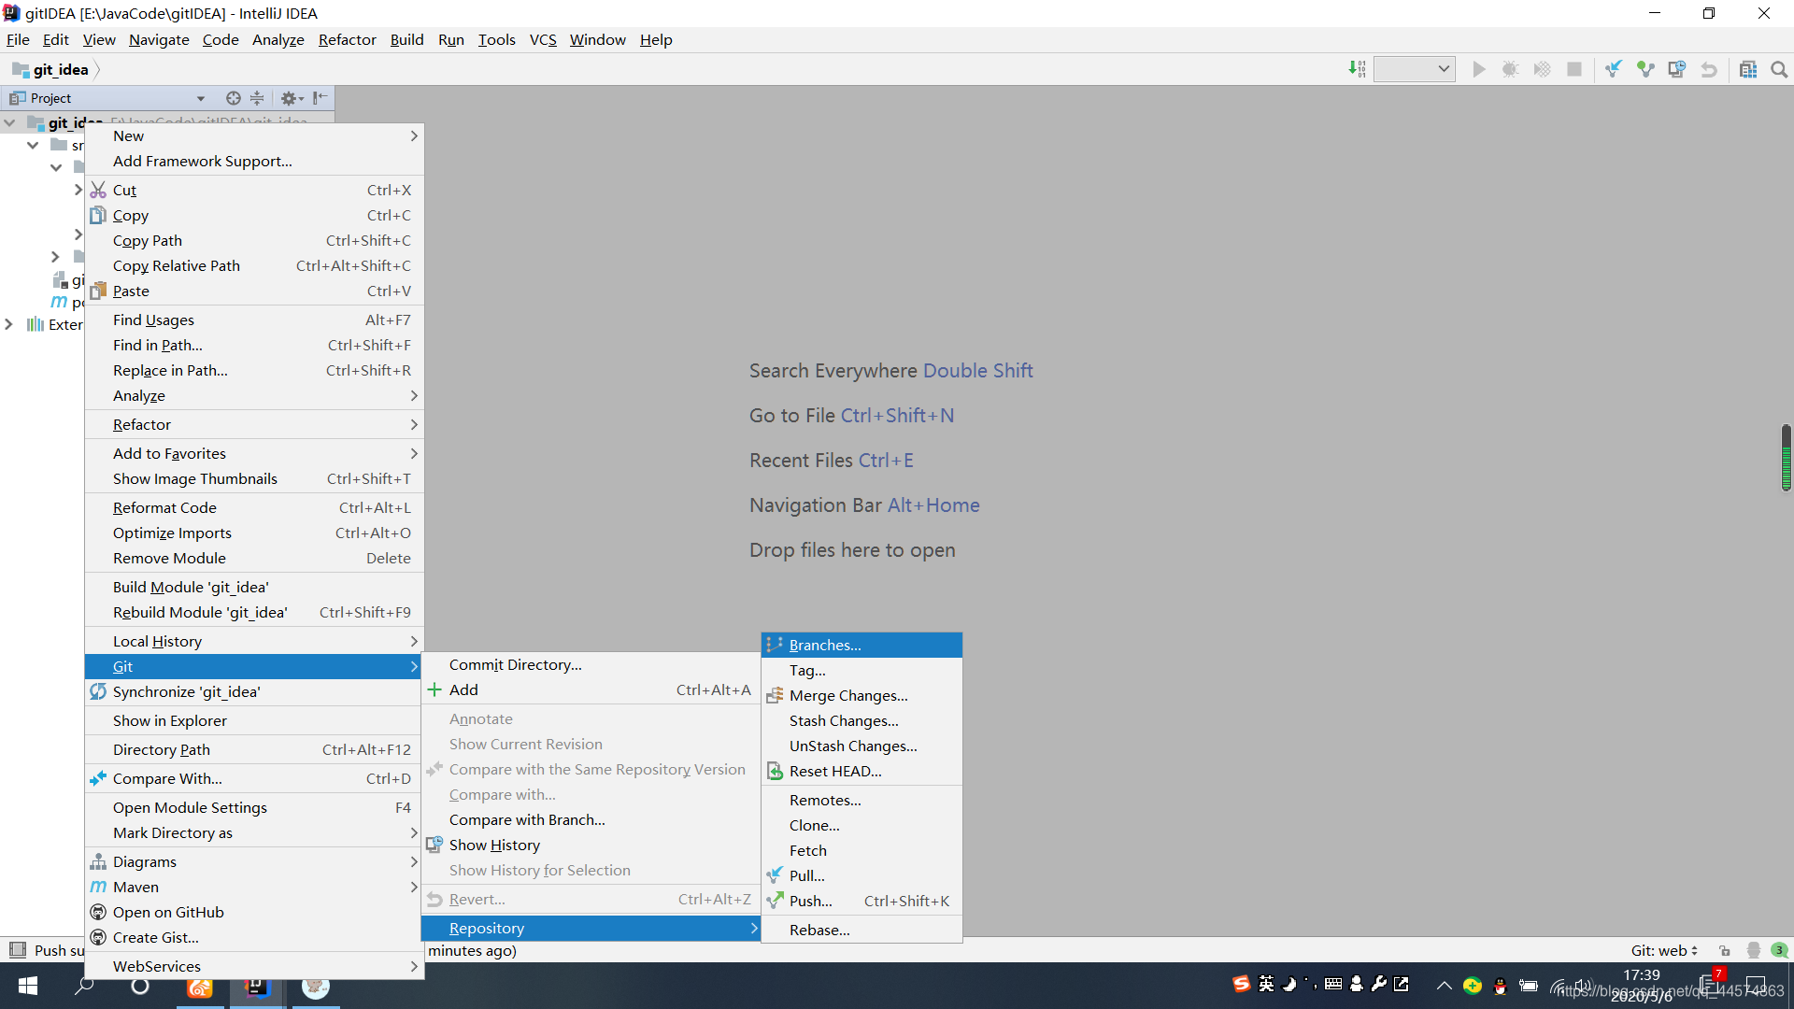Viewport: 1794px width, 1009px height.
Task: Select Commit Directory... in Git submenu
Action: (591, 665)
